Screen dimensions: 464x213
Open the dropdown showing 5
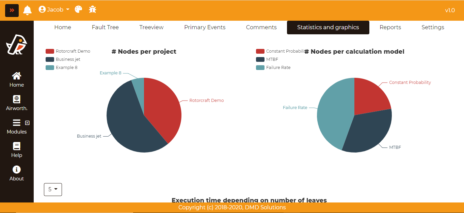pos(53,190)
